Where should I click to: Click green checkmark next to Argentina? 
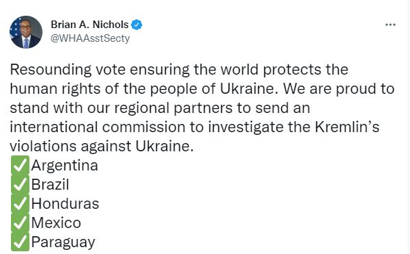pos(20,165)
